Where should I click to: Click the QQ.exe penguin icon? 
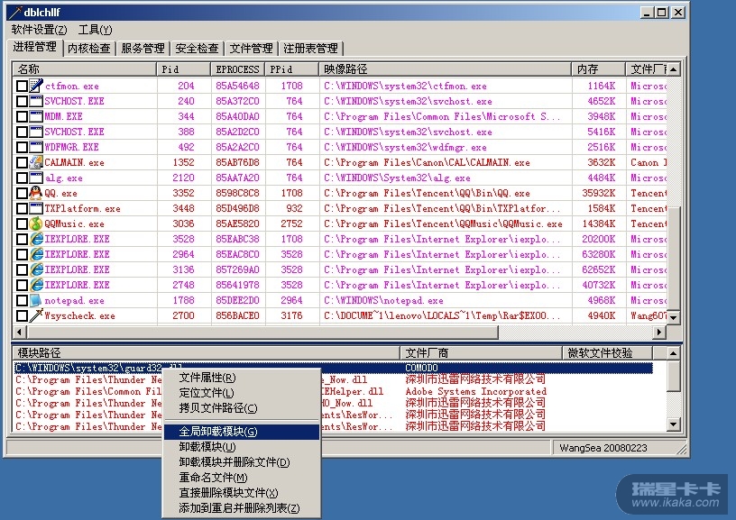point(36,193)
